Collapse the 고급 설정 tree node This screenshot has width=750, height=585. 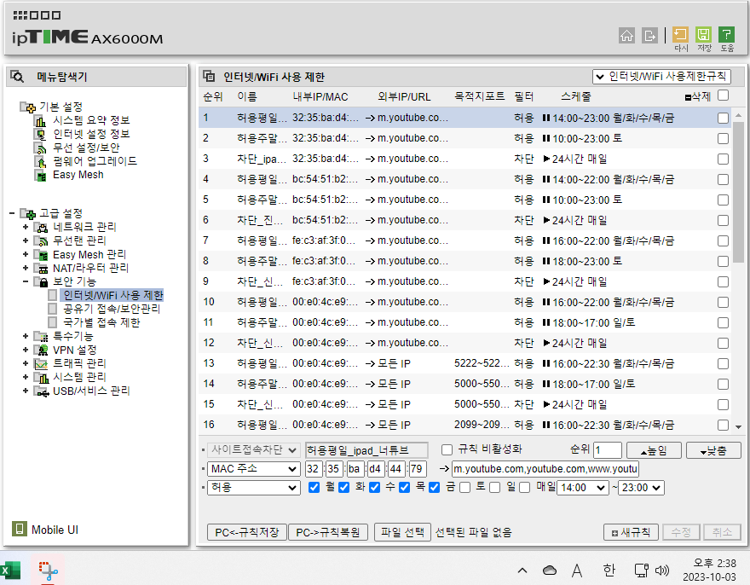(12, 213)
